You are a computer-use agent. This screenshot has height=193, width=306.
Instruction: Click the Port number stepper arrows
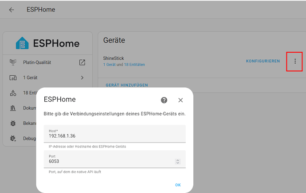(x=177, y=162)
